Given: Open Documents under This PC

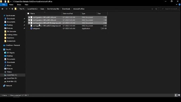Looking at the screenshot, I should coord(11,59).
